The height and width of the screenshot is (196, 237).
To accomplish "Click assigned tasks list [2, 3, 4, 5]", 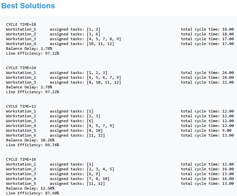I will pos(100,169).
